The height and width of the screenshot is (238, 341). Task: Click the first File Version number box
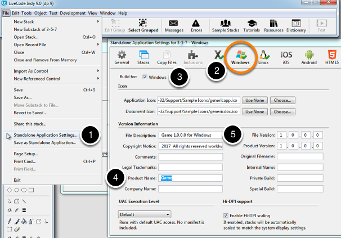tap(281, 135)
